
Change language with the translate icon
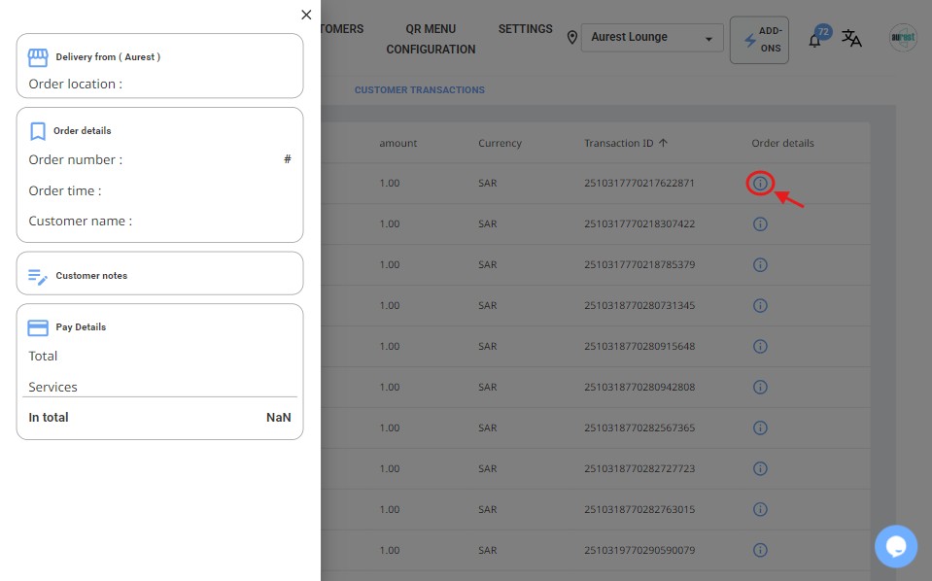click(x=851, y=38)
